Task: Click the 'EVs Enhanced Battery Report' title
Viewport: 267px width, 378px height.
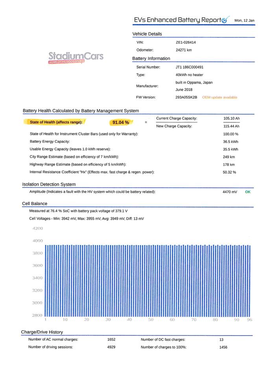Action: click(x=177, y=20)
